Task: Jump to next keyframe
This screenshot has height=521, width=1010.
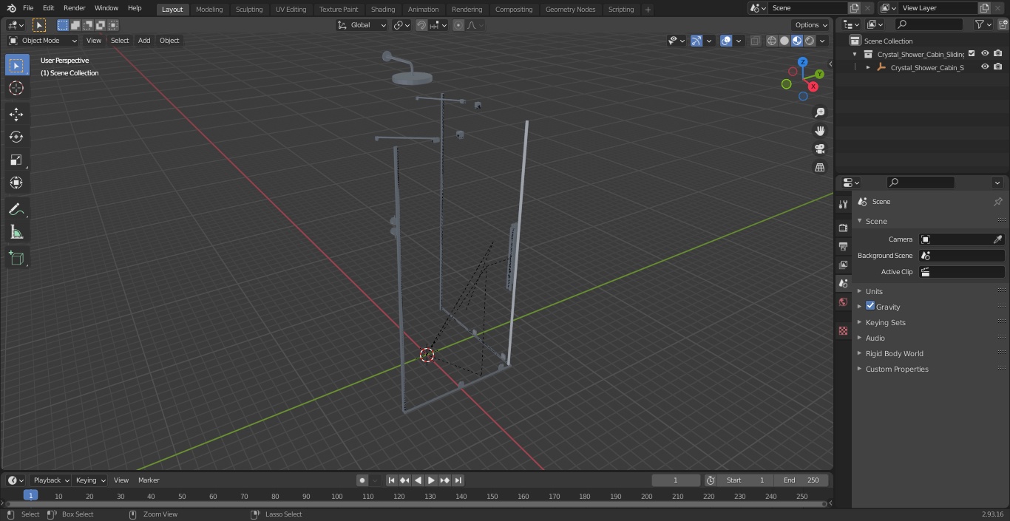Action: coord(444,480)
